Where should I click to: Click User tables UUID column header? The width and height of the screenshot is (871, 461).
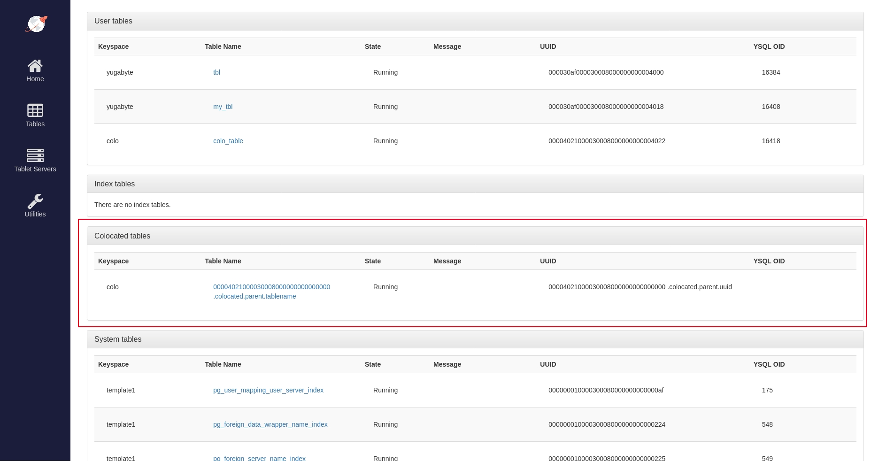pos(548,46)
